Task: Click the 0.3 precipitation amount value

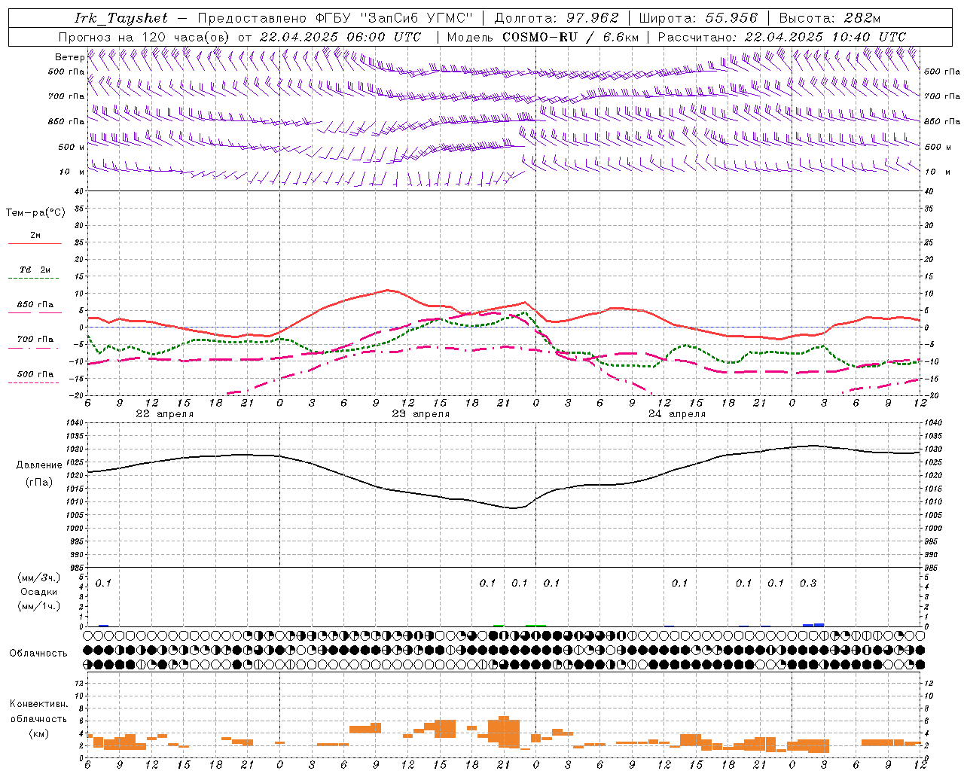Action: click(808, 583)
